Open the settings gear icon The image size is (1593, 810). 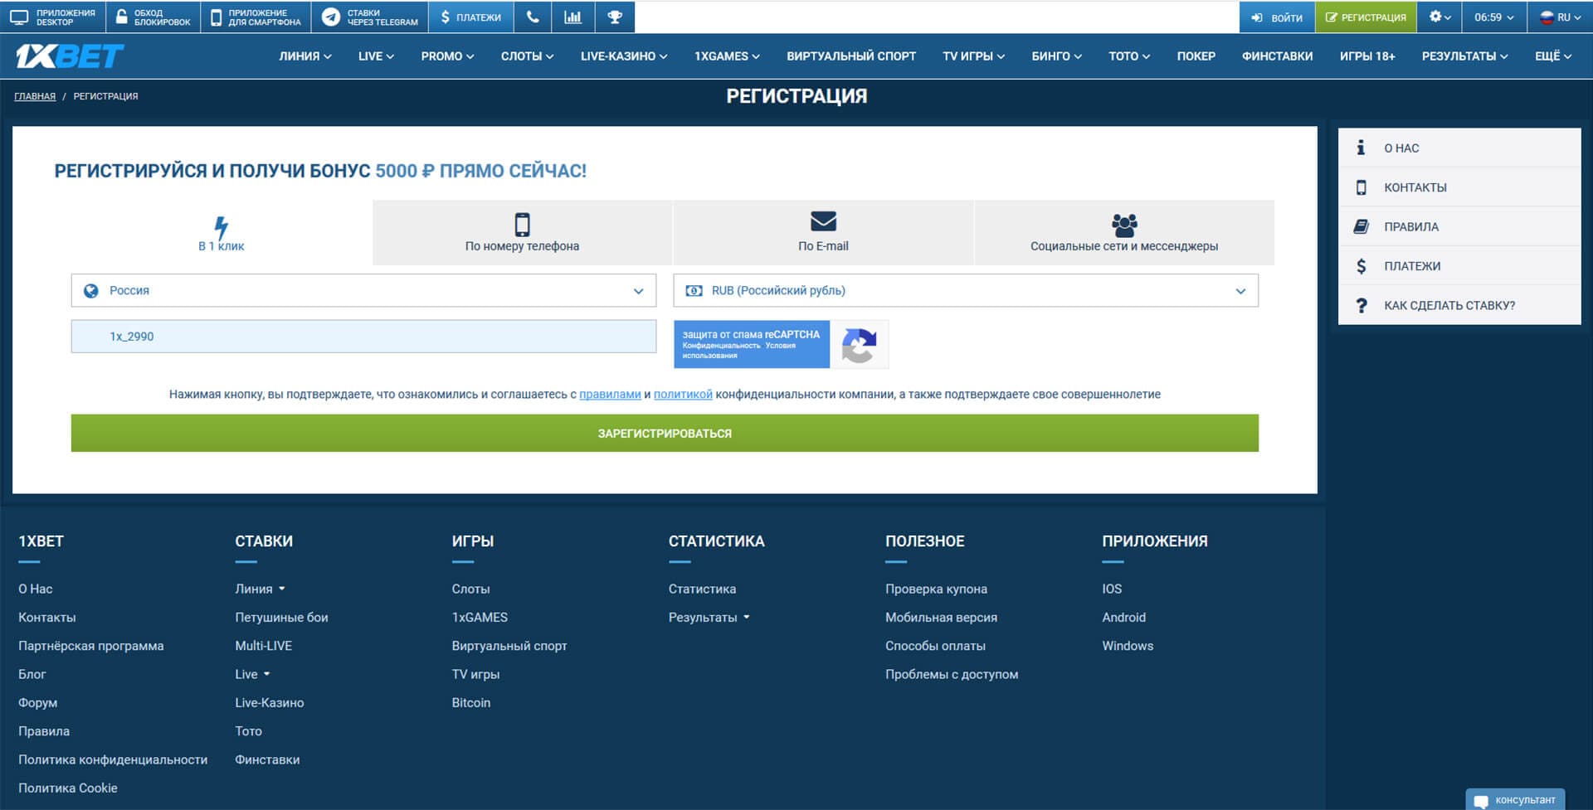(x=1435, y=17)
